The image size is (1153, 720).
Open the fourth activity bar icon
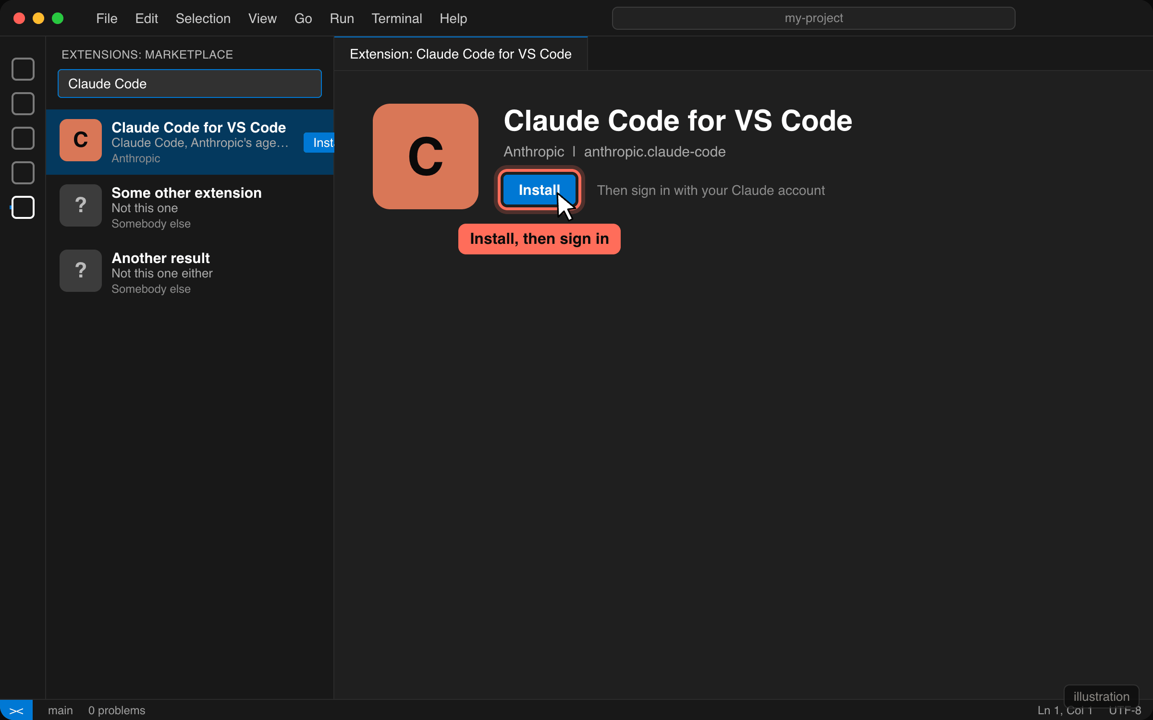pyautogui.click(x=23, y=173)
